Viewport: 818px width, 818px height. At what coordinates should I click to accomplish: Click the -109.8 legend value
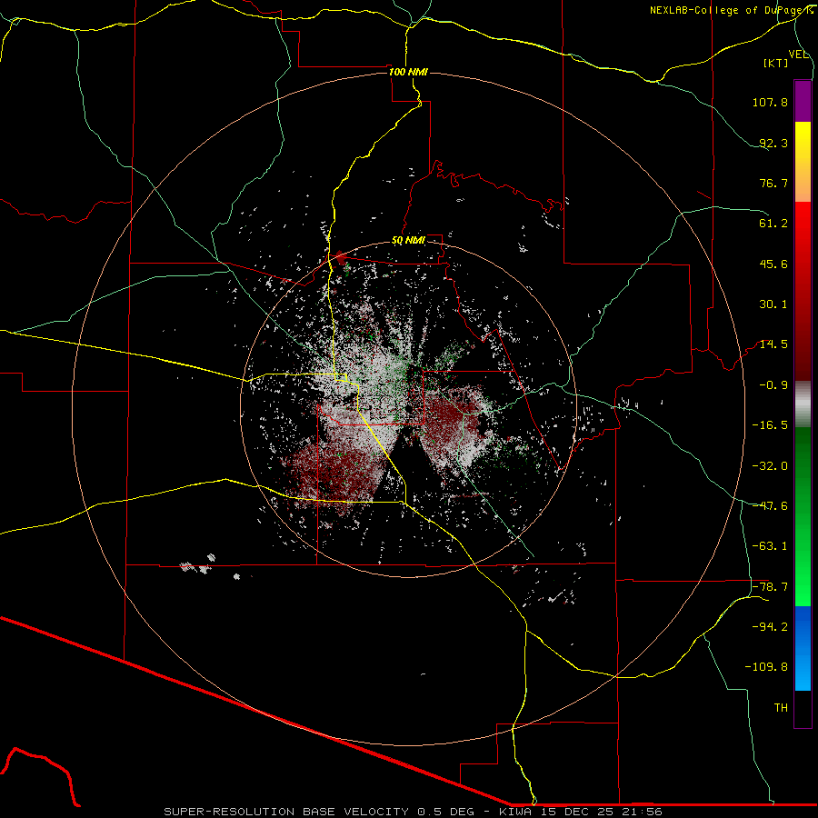coord(766,667)
